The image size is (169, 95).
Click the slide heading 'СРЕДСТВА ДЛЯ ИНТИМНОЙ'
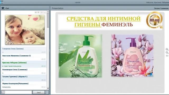pos(104,19)
